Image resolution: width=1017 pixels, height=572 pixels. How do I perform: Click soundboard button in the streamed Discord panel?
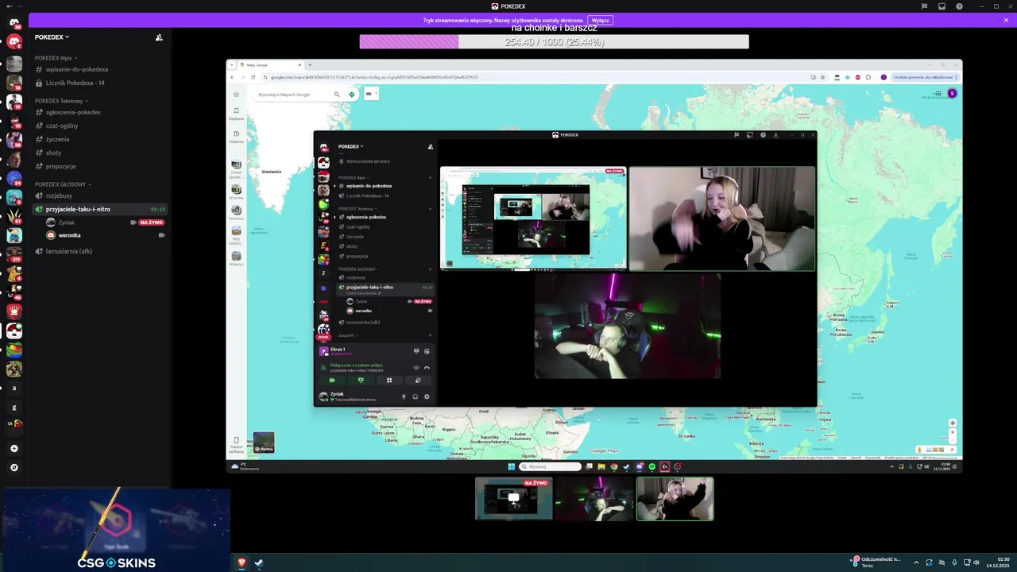click(x=418, y=380)
